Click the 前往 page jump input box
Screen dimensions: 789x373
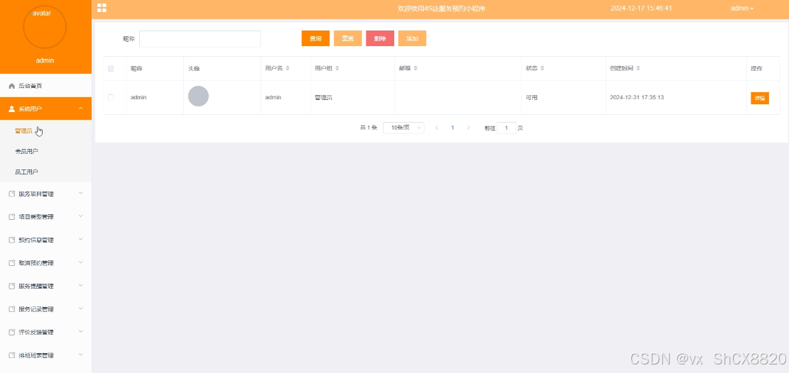pos(507,128)
